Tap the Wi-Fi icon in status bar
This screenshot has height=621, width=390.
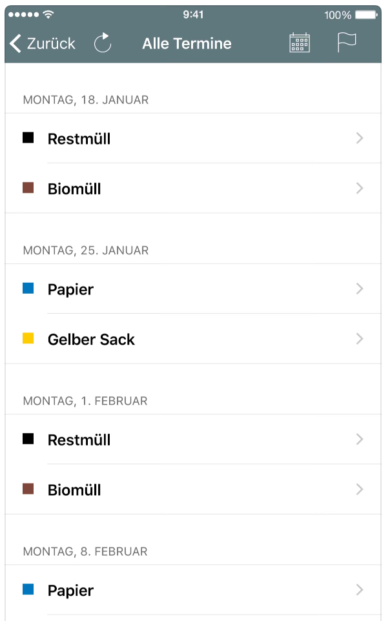48,14
